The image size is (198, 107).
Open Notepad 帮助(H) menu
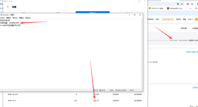28,18
